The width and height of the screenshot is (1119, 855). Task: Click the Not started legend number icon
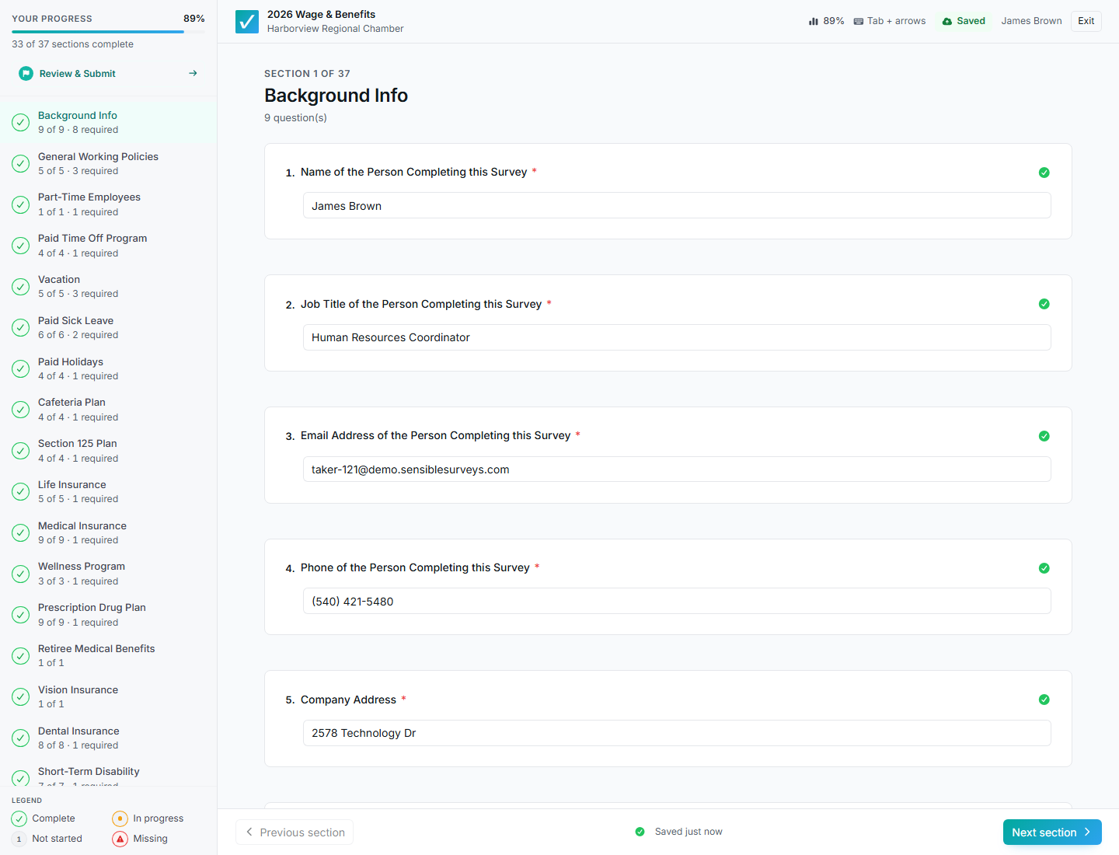(x=19, y=839)
